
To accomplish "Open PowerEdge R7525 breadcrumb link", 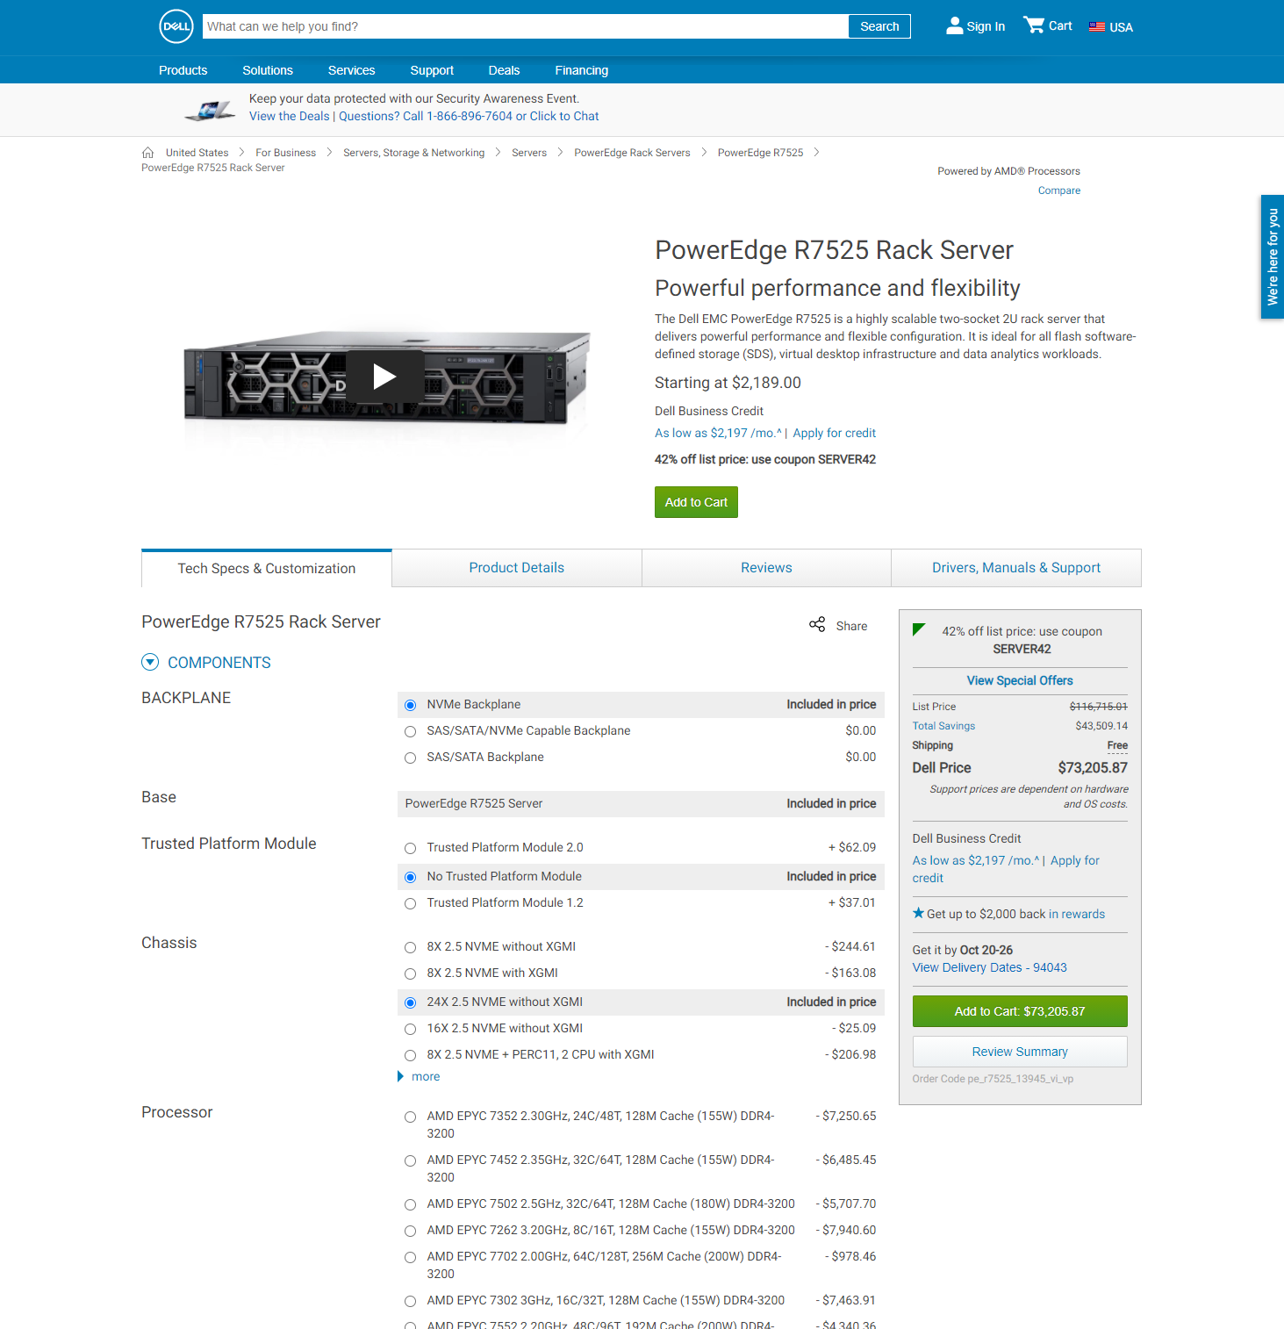I will tap(760, 153).
